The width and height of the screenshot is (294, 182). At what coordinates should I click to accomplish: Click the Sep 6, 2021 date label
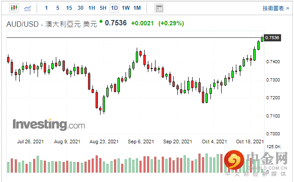(x=141, y=142)
